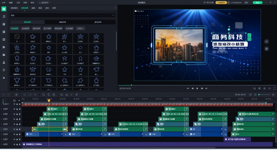Step forward one frame in preview
277x150 pixels.
tap(202, 88)
